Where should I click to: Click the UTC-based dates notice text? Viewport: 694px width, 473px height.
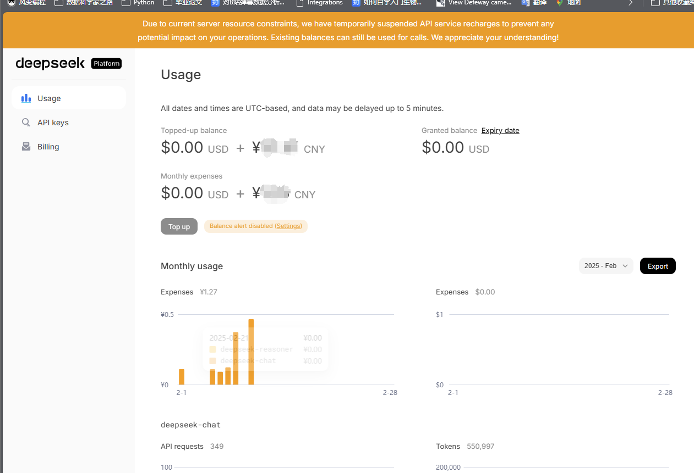click(x=302, y=108)
